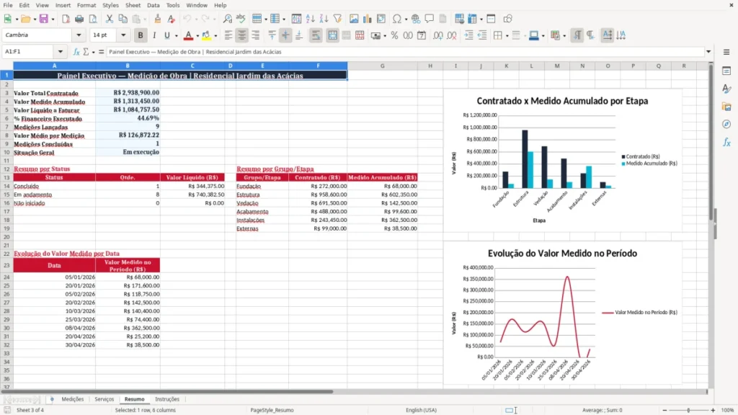Toggle Bold formatting

click(141, 35)
